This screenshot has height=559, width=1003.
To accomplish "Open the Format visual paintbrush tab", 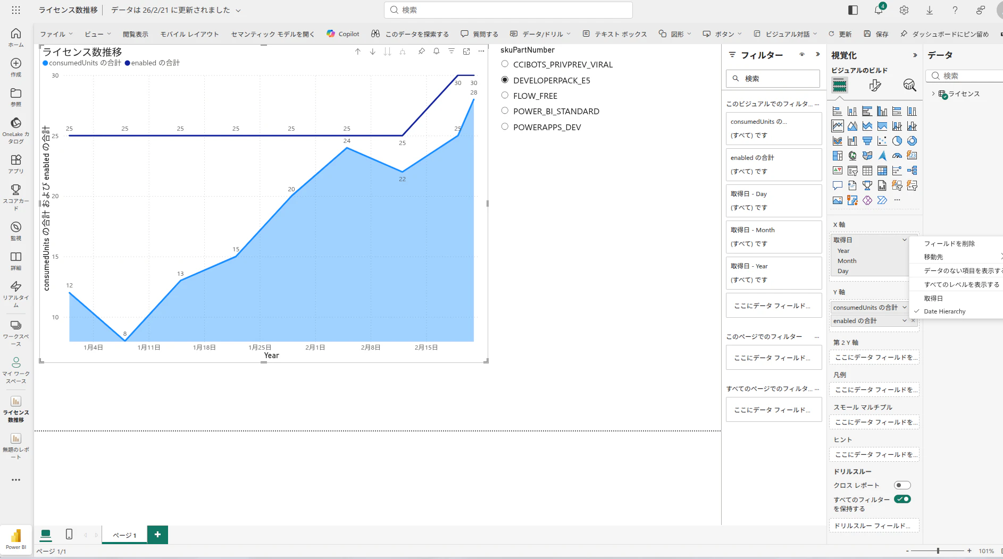I will click(875, 85).
